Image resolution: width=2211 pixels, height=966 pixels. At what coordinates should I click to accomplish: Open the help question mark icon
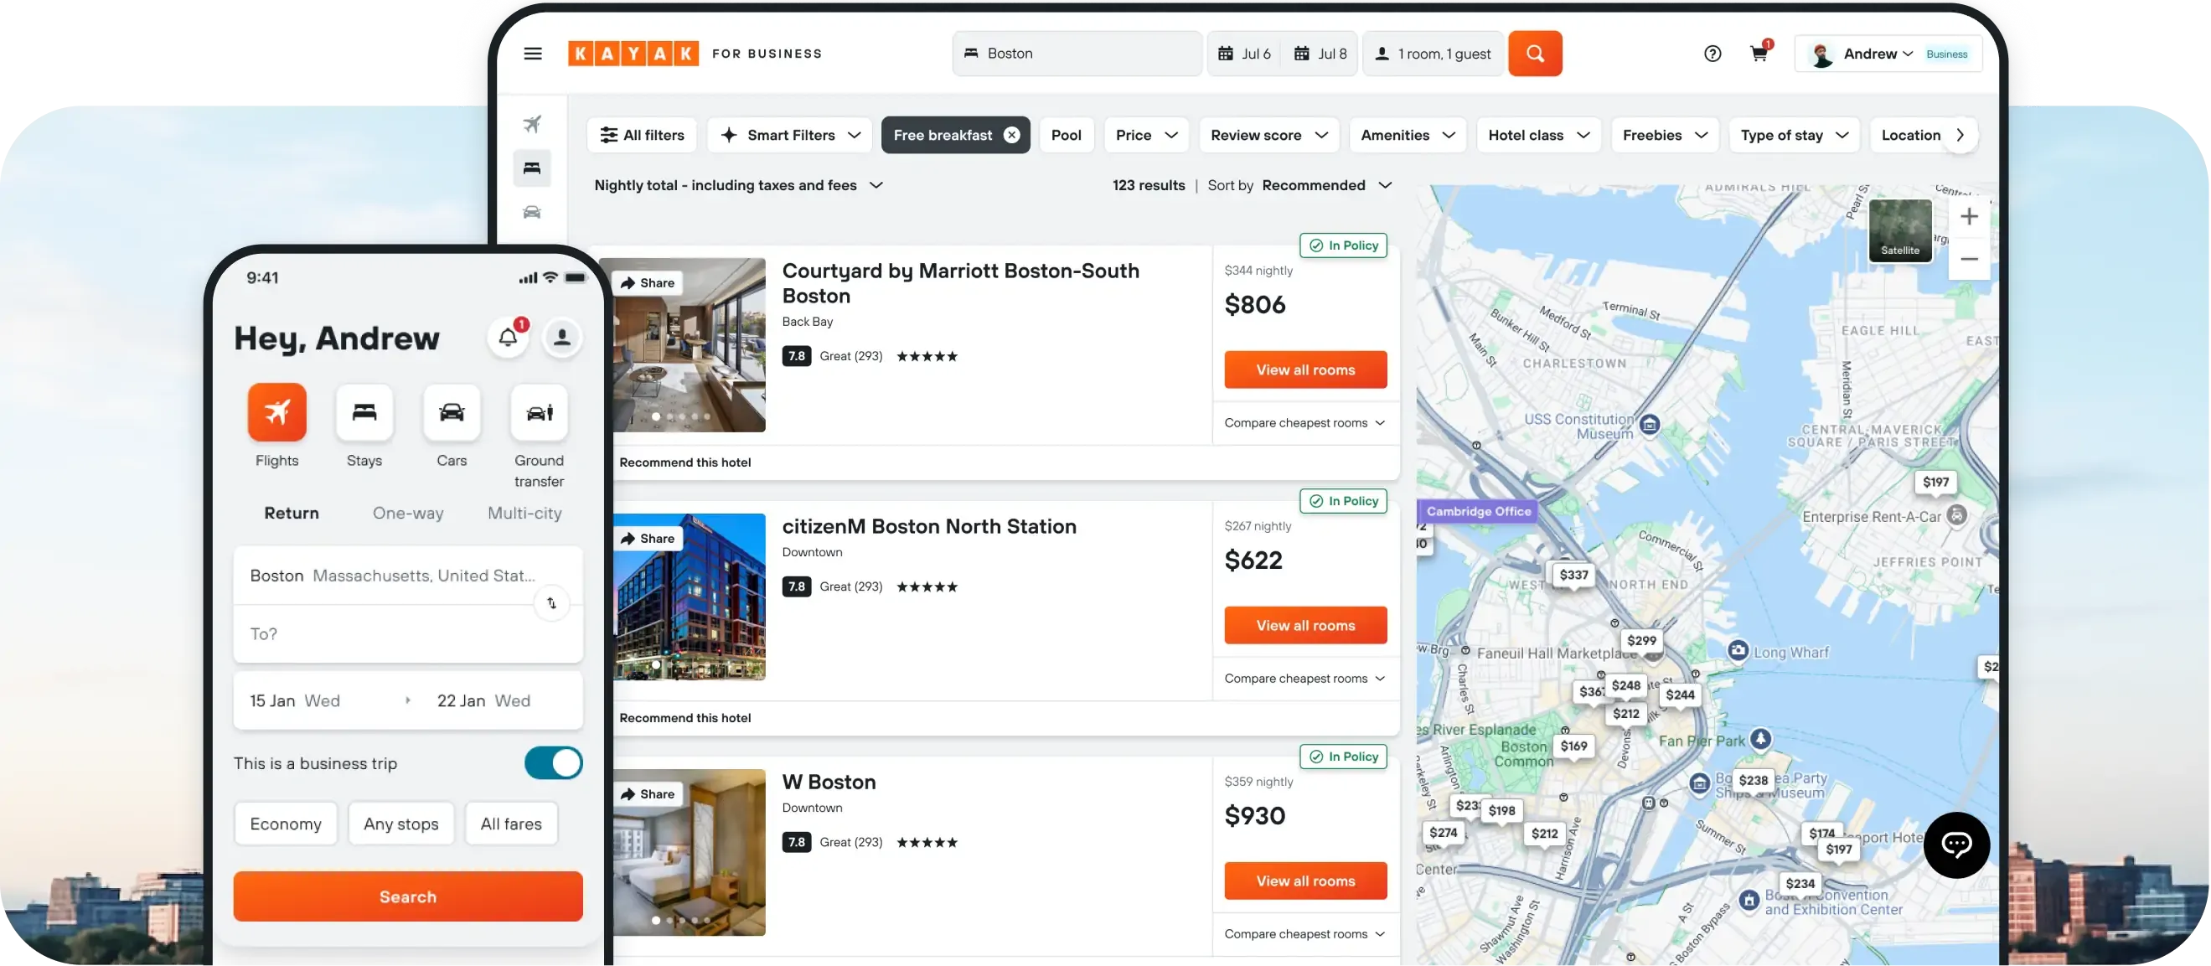(1712, 54)
